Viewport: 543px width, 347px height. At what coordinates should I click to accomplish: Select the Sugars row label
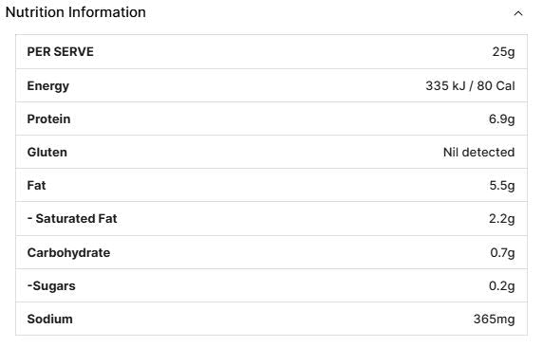click(x=51, y=286)
